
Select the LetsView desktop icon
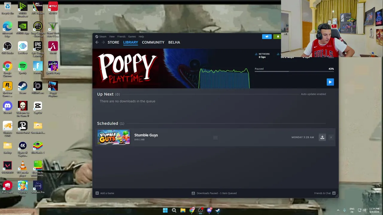[x=22, y=48]
